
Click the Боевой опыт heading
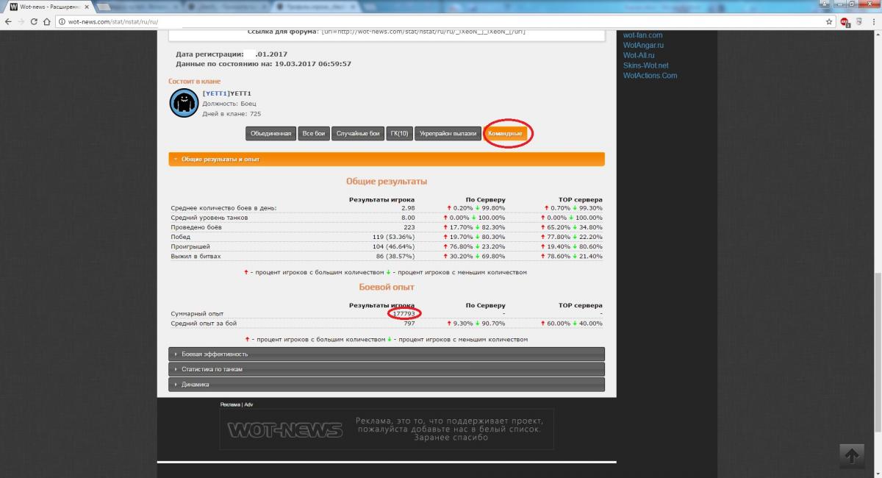387,287
